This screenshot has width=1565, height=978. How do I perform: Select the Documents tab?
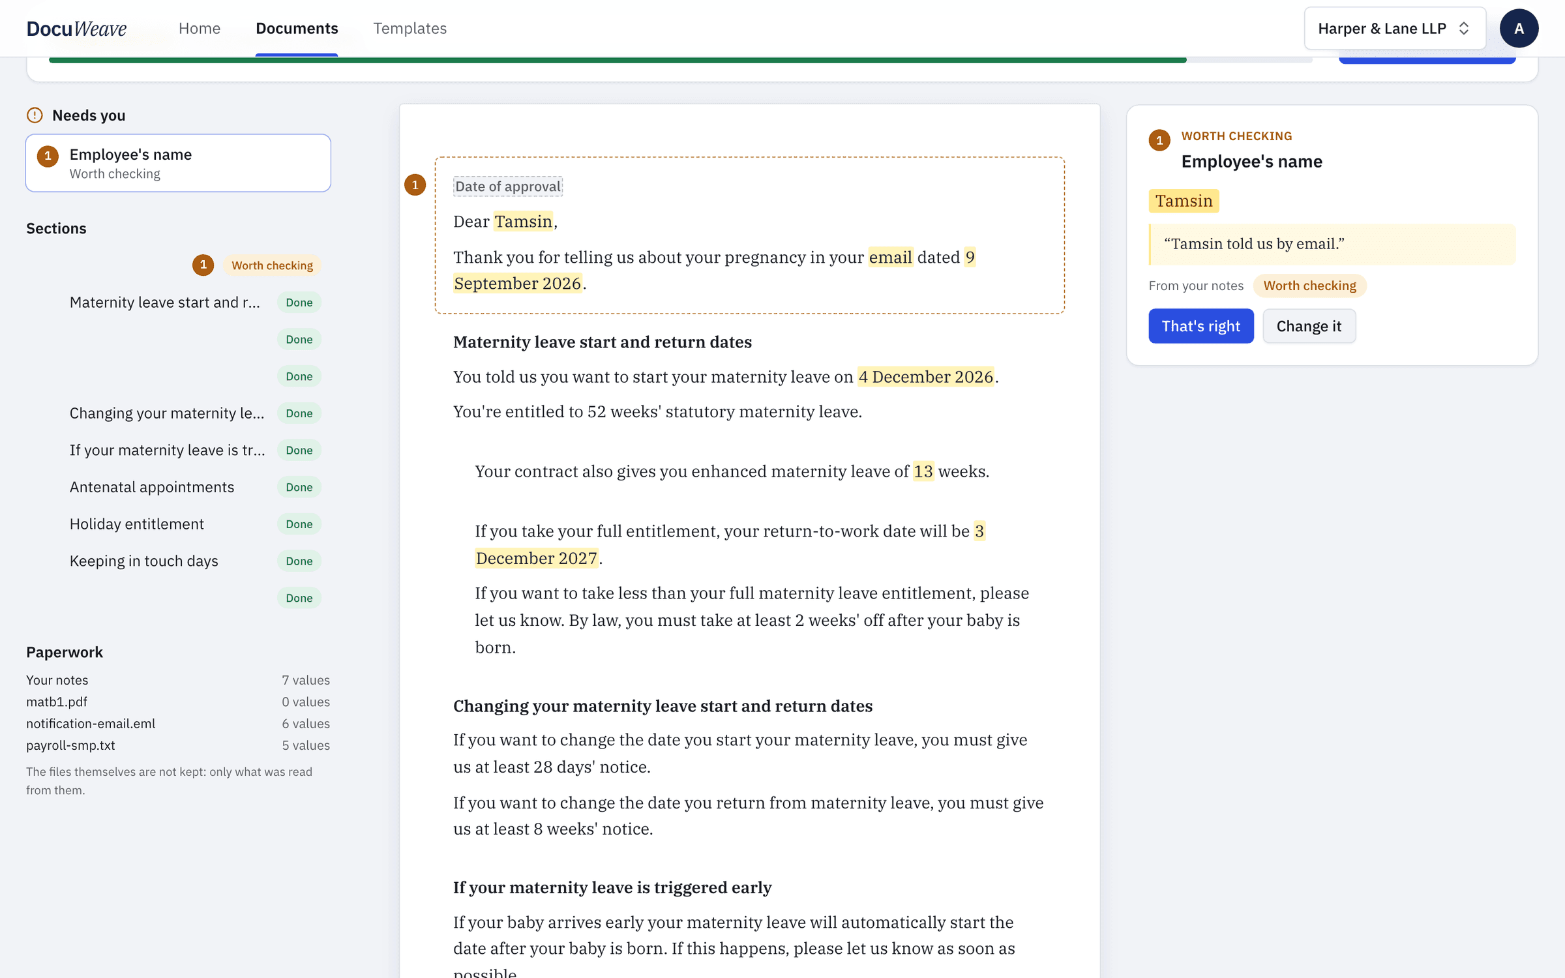[297, 28]
